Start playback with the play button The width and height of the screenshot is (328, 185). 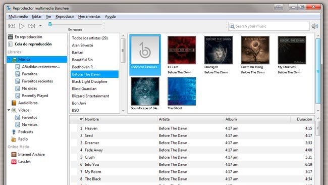[22, 26]
